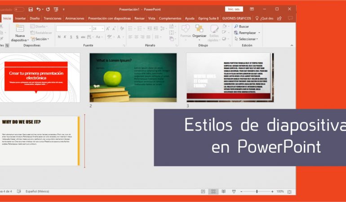Click the ¿Qué desea hacer? search box
This screenshot has width=346, height=202.
tap(265, 18)
